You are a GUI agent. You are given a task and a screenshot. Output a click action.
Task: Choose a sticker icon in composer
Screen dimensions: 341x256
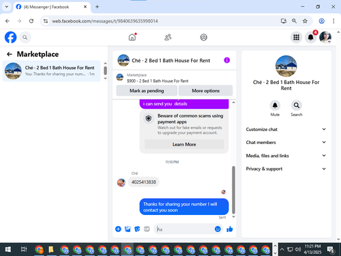pos(137,229)
